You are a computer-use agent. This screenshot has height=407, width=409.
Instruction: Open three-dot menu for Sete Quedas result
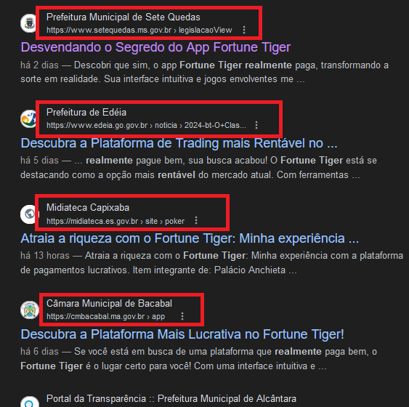244,30
